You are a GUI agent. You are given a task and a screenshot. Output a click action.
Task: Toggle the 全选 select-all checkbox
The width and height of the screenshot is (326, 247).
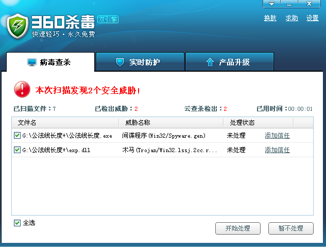coord(17,223)
